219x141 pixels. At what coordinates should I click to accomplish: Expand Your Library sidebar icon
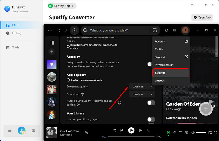pyautogui.click(x=52, y=43)
